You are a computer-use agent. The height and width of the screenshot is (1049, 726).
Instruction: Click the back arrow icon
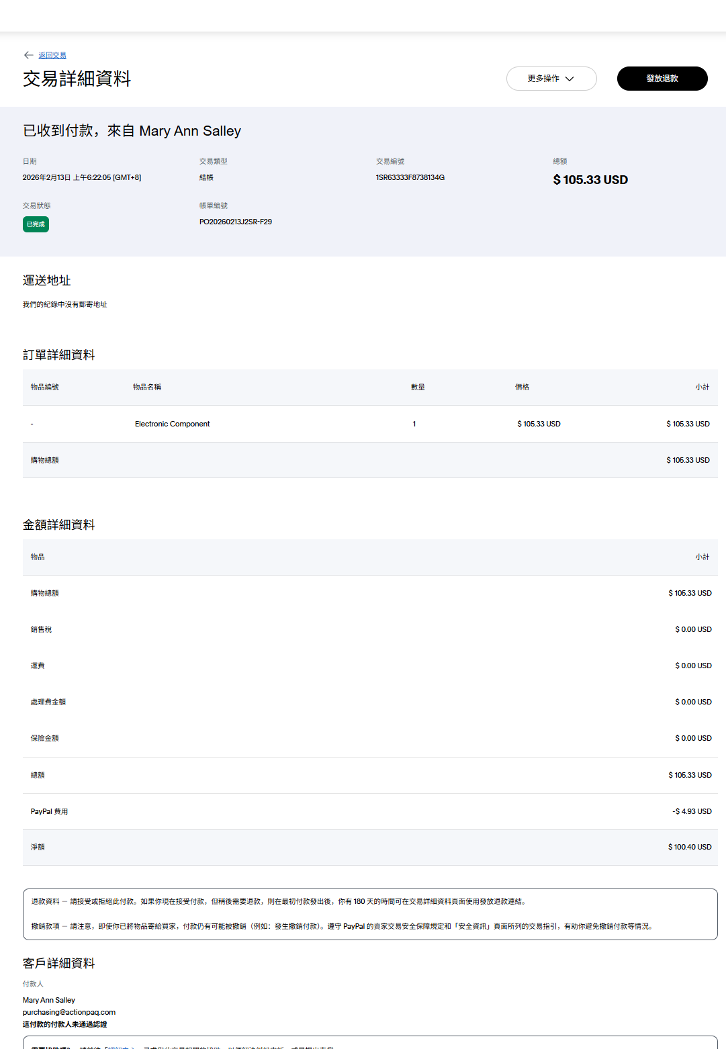(28, 55)
